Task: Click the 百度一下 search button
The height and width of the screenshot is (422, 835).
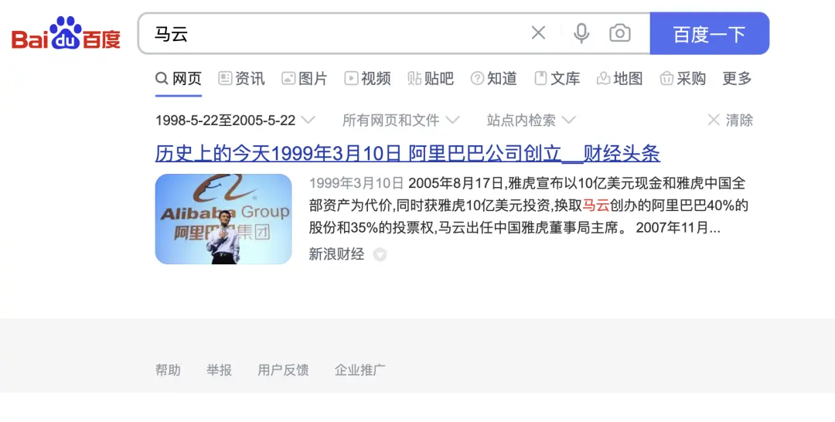Action: [x=709, y=33]
